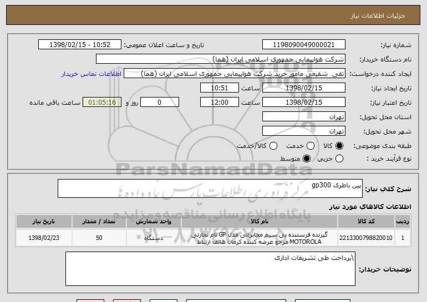Click the 12:00 time field

220,103
